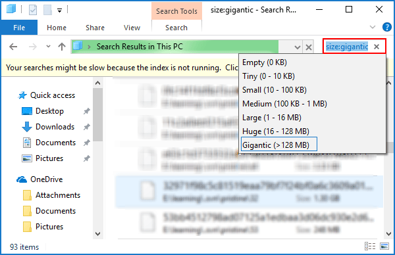This screenshot has width=395, height=255.
Task: Open the address bar history dropdown
Action: pyautogui.click(x=298, y=47)
